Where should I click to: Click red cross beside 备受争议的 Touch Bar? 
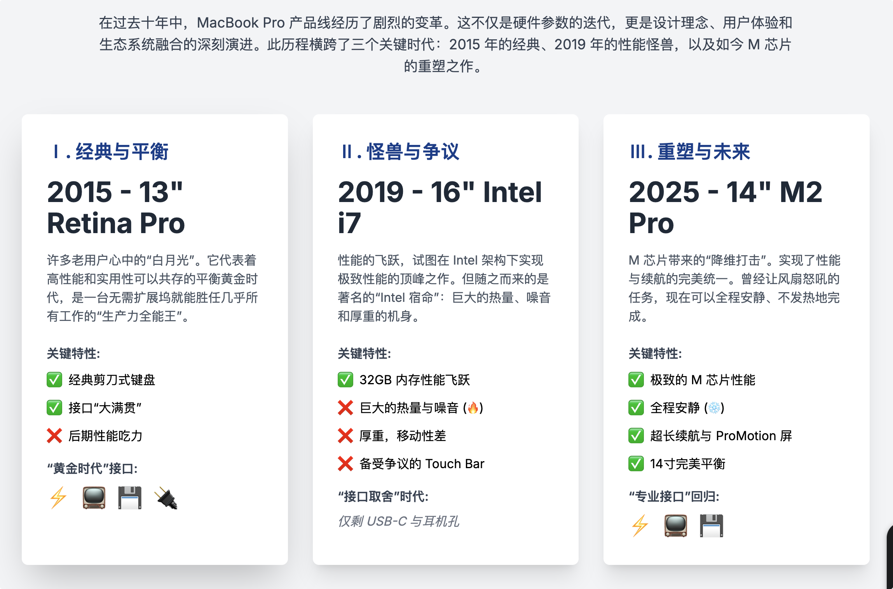point(345,464)
